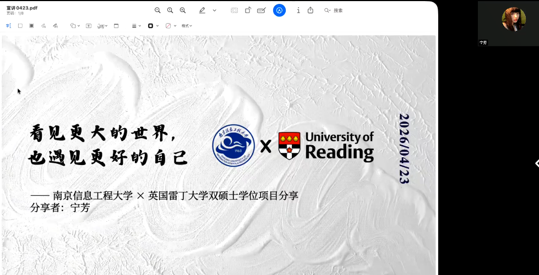The width and height of the screenshot is (539, 275).
Task: Select the Text Selection tool
Action: click(x=8, y=26)
